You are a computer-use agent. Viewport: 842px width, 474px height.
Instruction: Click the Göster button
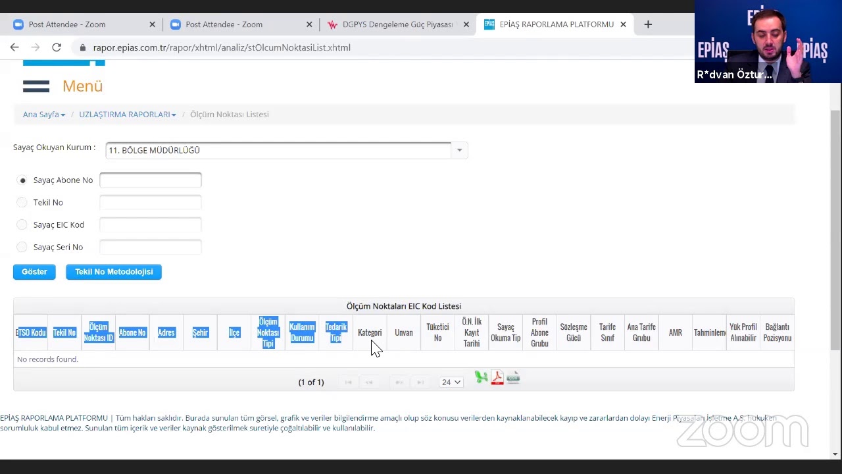pyautogui.click(x=34, y=272)
